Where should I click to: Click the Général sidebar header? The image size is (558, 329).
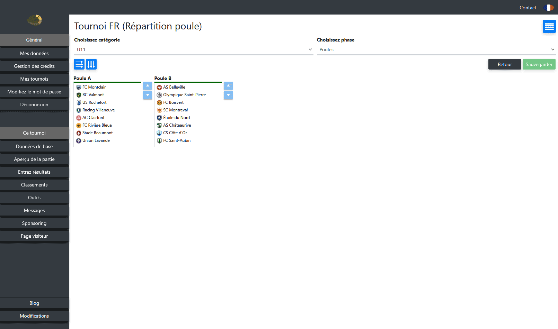point(34,40)
